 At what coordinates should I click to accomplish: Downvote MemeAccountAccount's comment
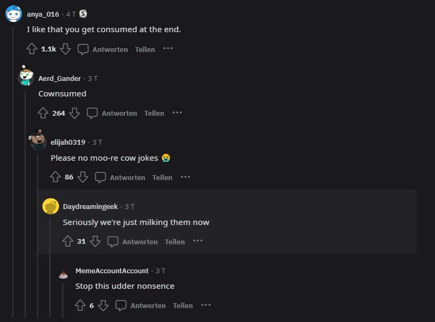[x=104, y=305]
